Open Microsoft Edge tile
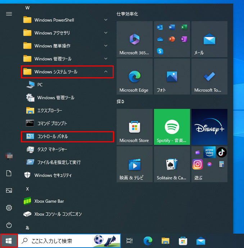This screenshot has height=248, width=244. pyautogui.click(x=135, y=77)
